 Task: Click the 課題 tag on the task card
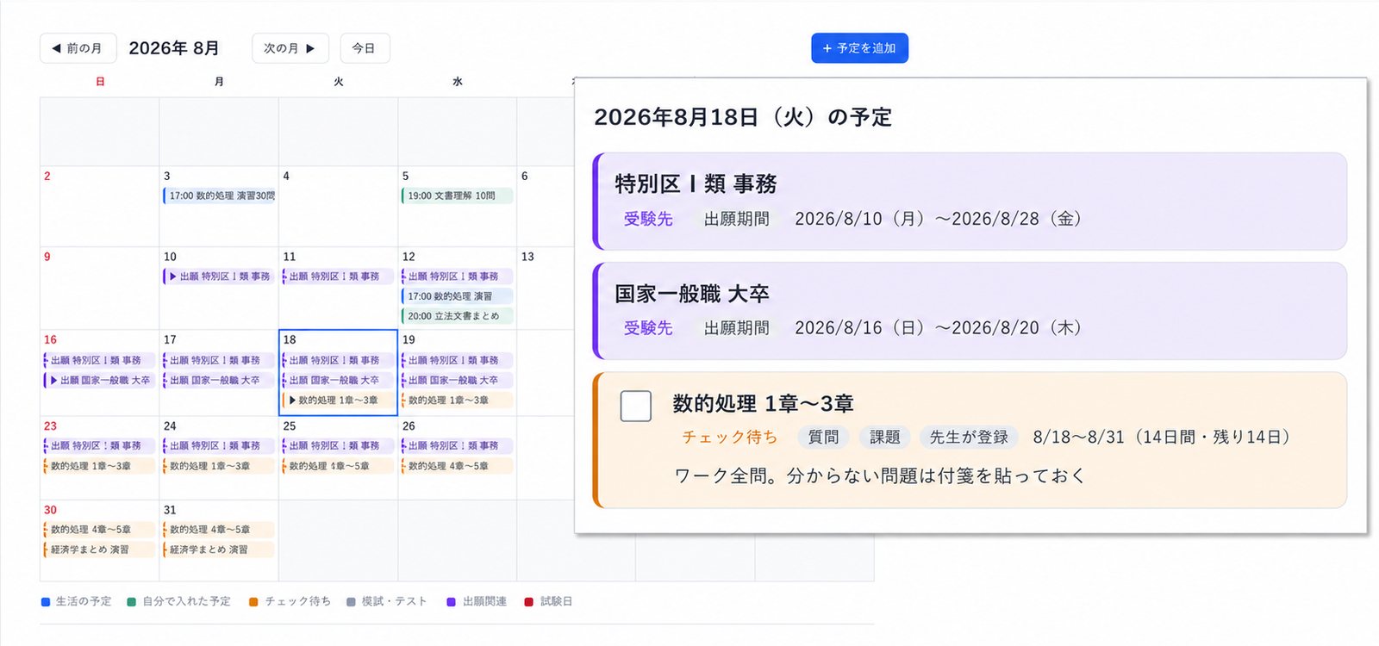884,438
